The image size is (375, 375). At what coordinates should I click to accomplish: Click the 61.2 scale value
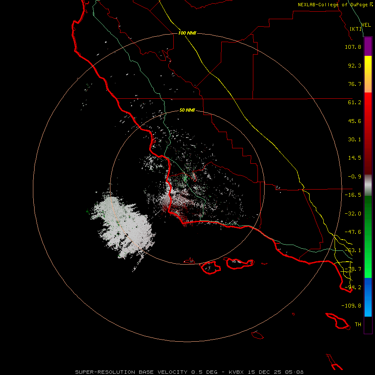point(355,102)
